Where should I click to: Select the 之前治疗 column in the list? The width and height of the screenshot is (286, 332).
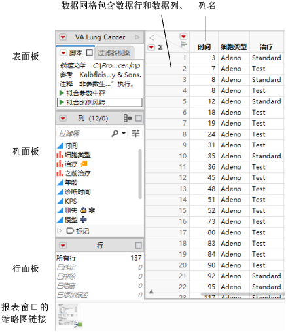click(77, 174)
